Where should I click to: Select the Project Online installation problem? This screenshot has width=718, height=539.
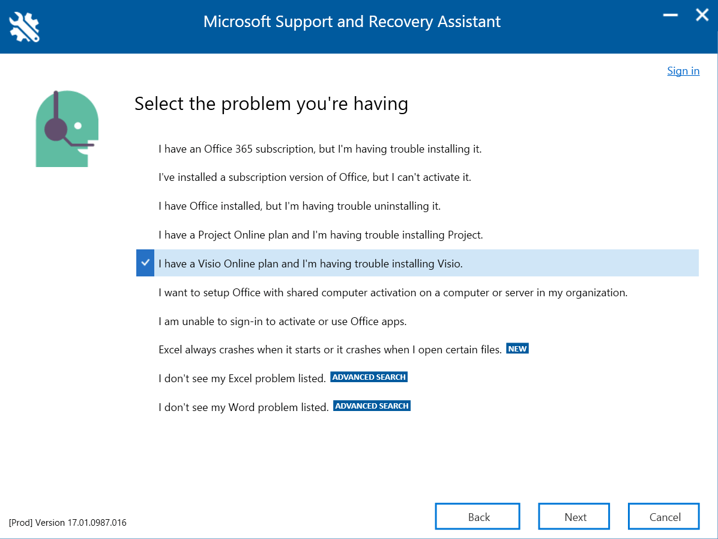(320, 234)
